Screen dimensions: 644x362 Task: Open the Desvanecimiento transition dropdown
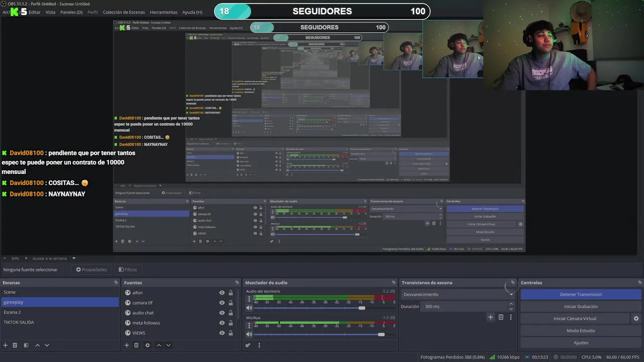pos(458,295)
